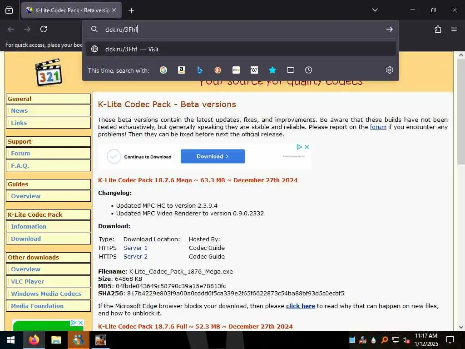Open File Explorer from taskbar

coord(56,340)
